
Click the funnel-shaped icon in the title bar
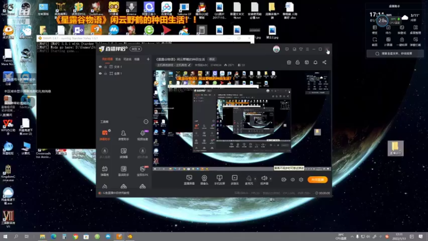coord(301,49)
